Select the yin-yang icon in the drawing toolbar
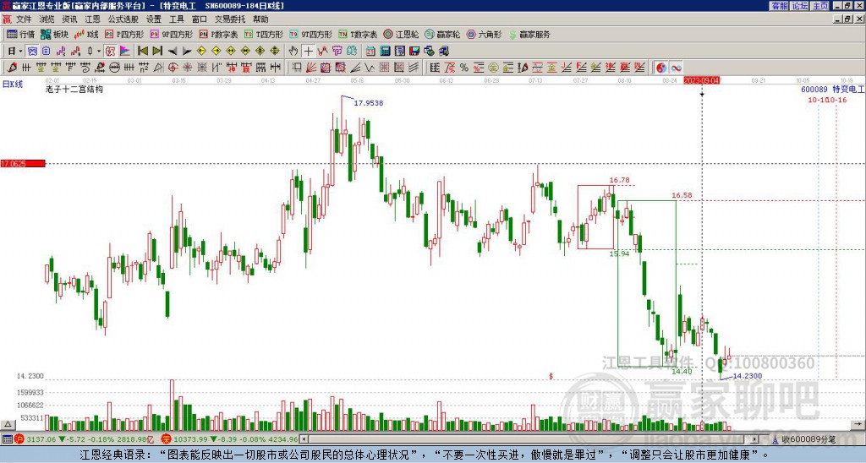Screen dimensions: 866x463 [x=661, y=68]
